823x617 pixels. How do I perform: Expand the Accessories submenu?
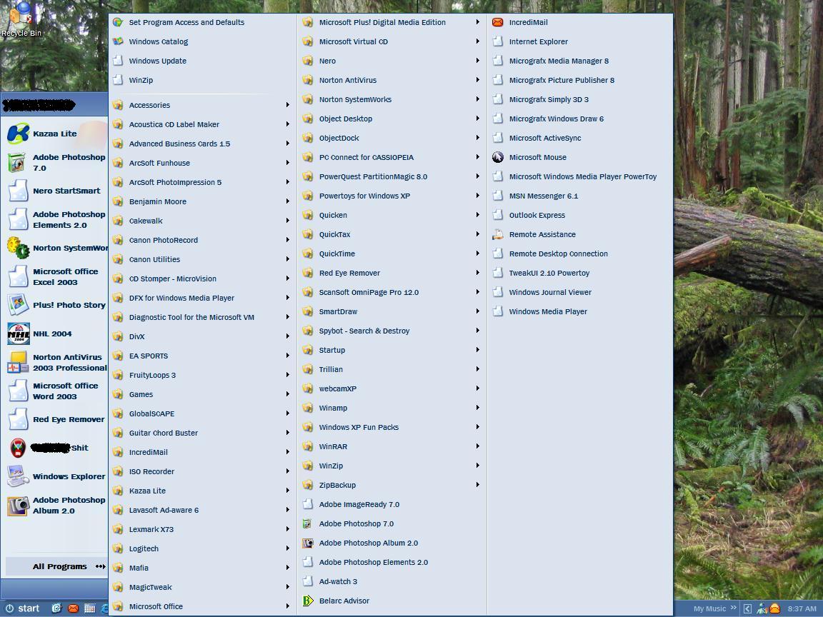[x=149, y=105]
